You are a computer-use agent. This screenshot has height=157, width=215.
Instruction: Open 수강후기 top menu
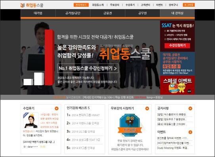[130, 5]
